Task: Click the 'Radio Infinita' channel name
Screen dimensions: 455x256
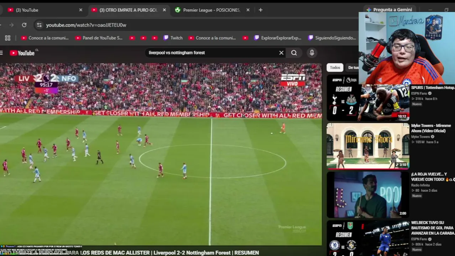Action: (x=420, y=185)
